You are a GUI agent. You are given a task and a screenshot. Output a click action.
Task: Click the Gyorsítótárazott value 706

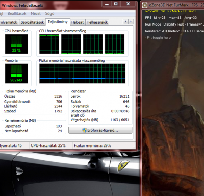[59, 102]
